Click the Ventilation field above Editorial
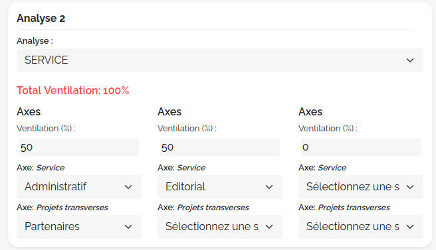 click(220, 147)
